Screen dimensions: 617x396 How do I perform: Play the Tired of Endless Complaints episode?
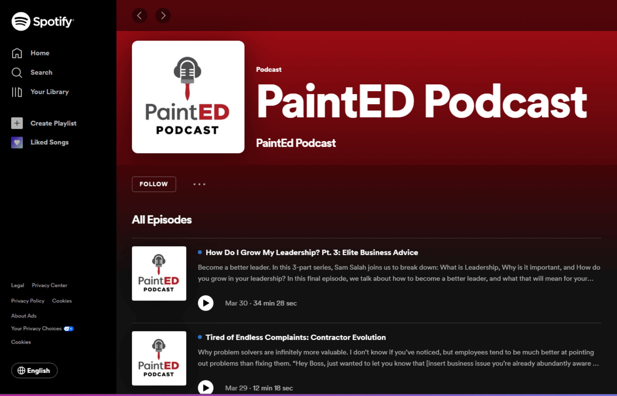205,388
